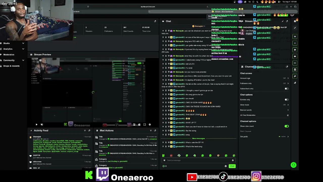Screen dimensions: 323x182
Task: Filter the Activity Feed list
Action: pos(85,130)
